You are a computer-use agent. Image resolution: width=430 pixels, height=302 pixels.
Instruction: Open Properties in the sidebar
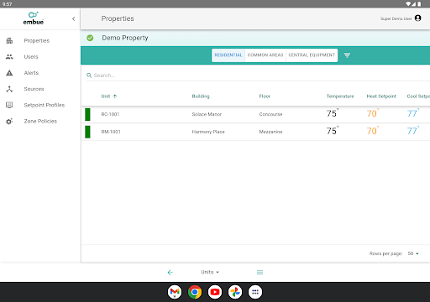point(37,40)
